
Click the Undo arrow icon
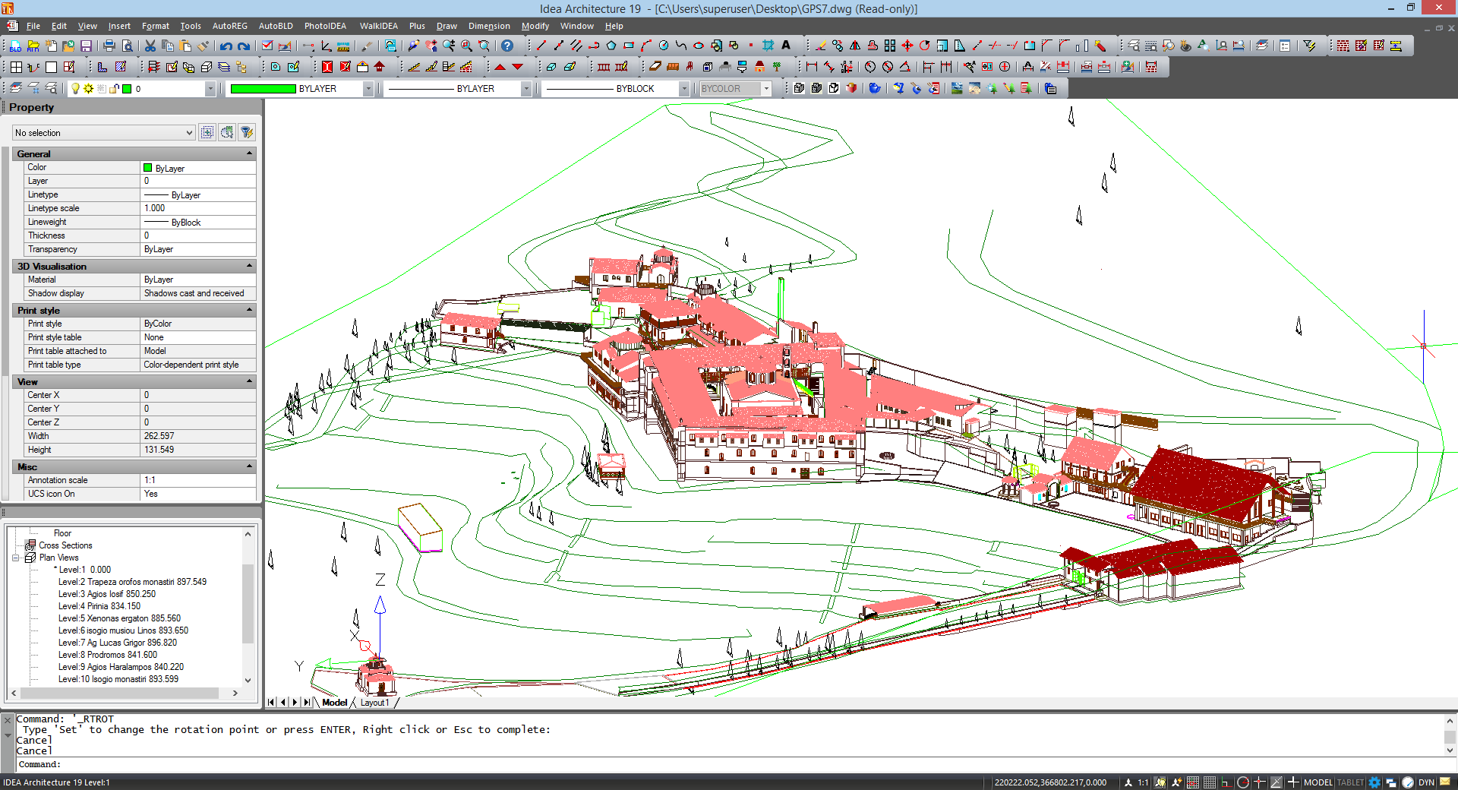(x=226, y=46)
